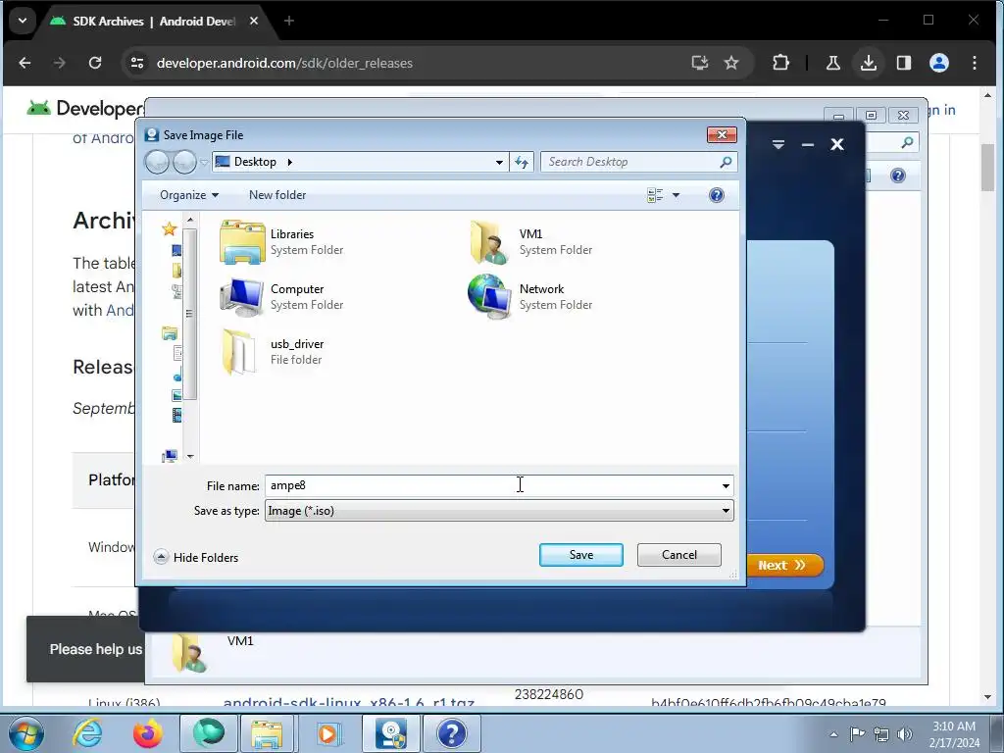Launch Firefox from taskbar
The width and height of the screenshot is (1004, 753).
[x=147, y=733]
